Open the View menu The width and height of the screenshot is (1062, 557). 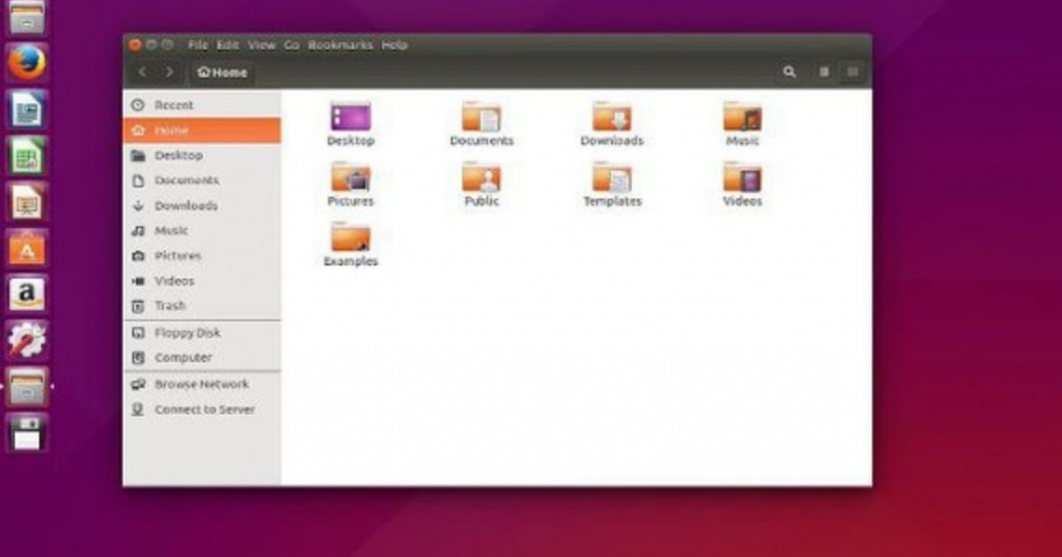(x=261, y=44)
